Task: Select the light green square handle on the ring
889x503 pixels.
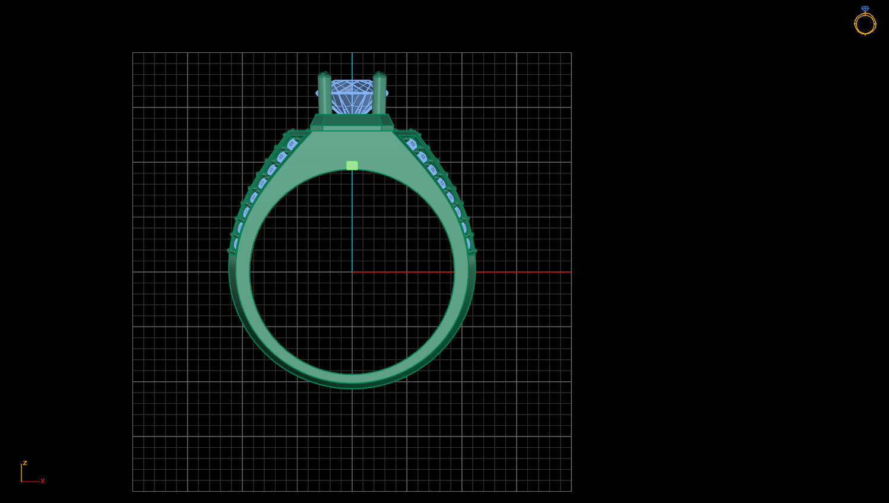Action: coord(352,166)
